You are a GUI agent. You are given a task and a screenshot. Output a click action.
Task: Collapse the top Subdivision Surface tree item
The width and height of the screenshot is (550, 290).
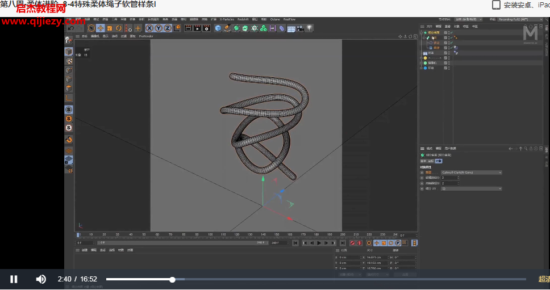click(x=422, y=32)
